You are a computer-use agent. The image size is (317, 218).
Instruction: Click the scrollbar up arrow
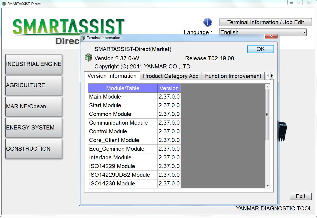(267, 86)
